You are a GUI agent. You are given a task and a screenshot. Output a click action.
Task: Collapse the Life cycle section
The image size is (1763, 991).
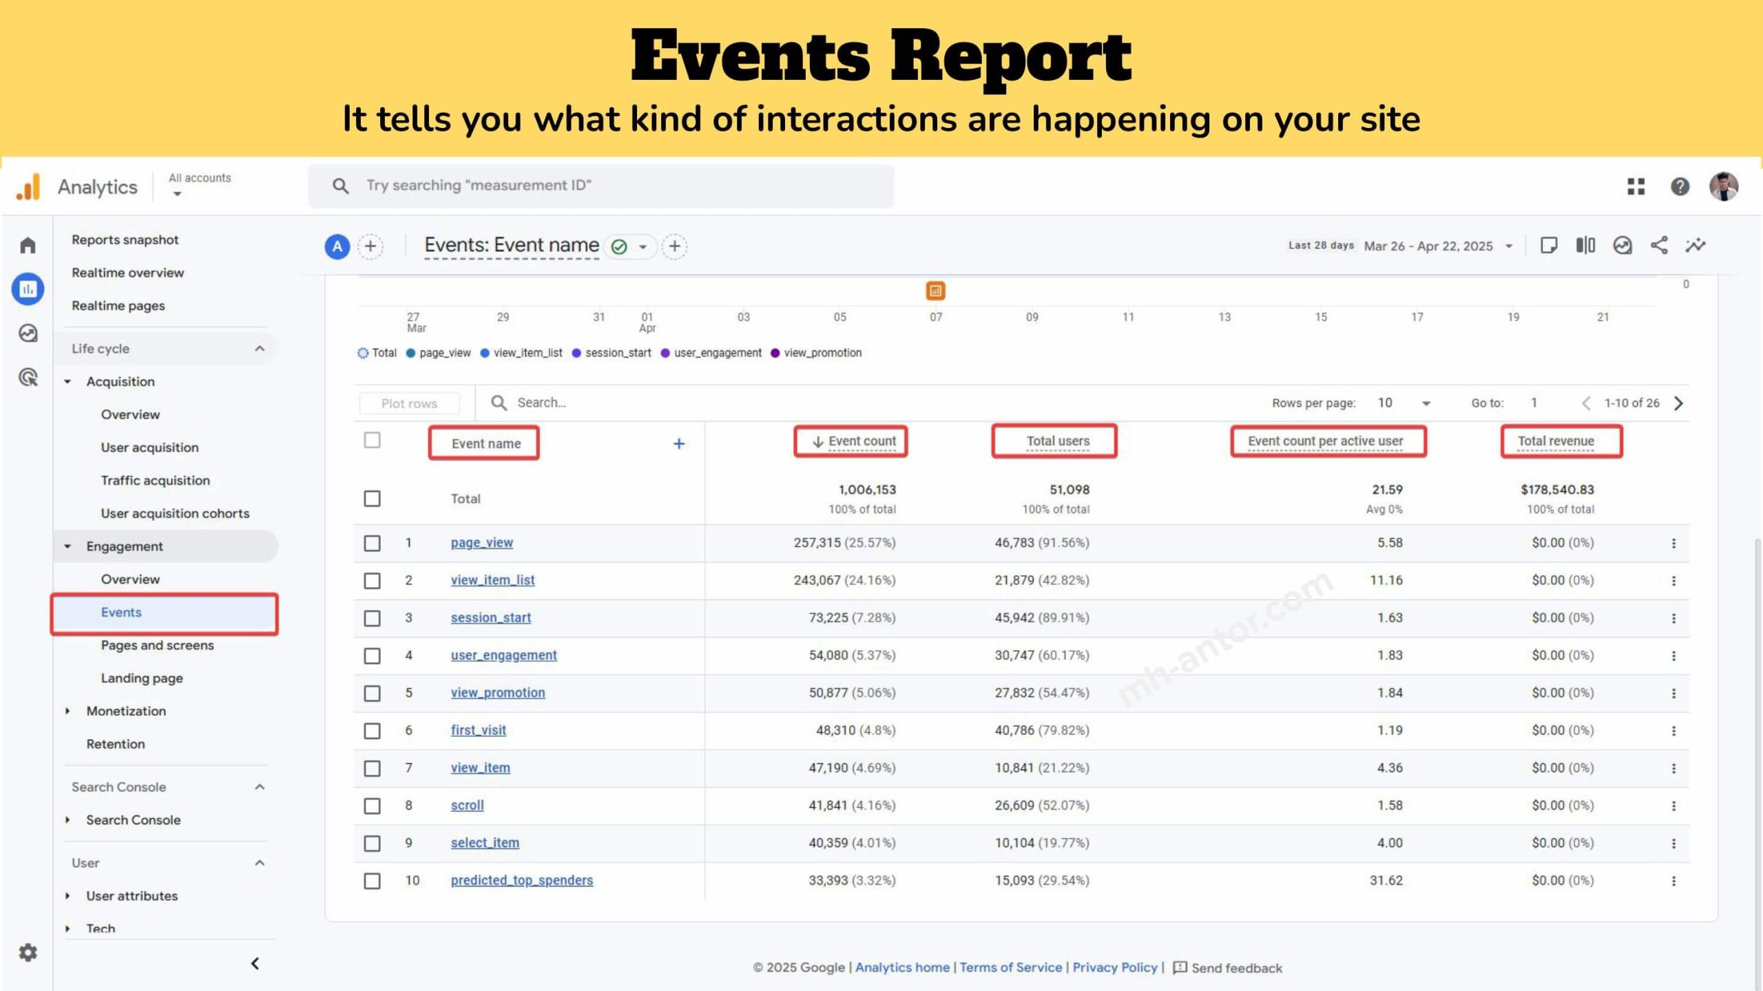tap(260, 349)
